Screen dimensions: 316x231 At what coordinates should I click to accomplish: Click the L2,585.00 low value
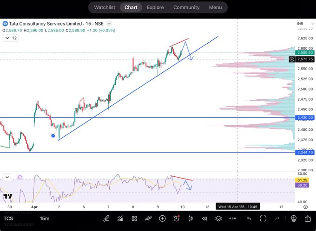click(54, 31)
